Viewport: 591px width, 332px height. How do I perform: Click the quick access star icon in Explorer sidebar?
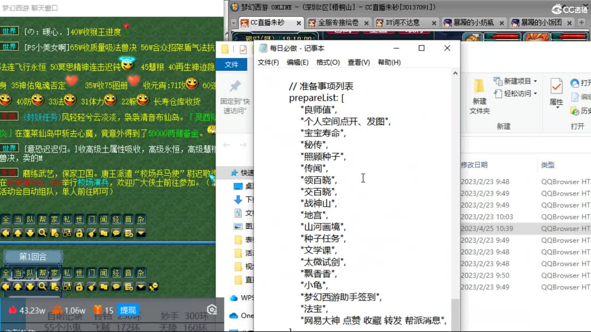click(235, 173)
